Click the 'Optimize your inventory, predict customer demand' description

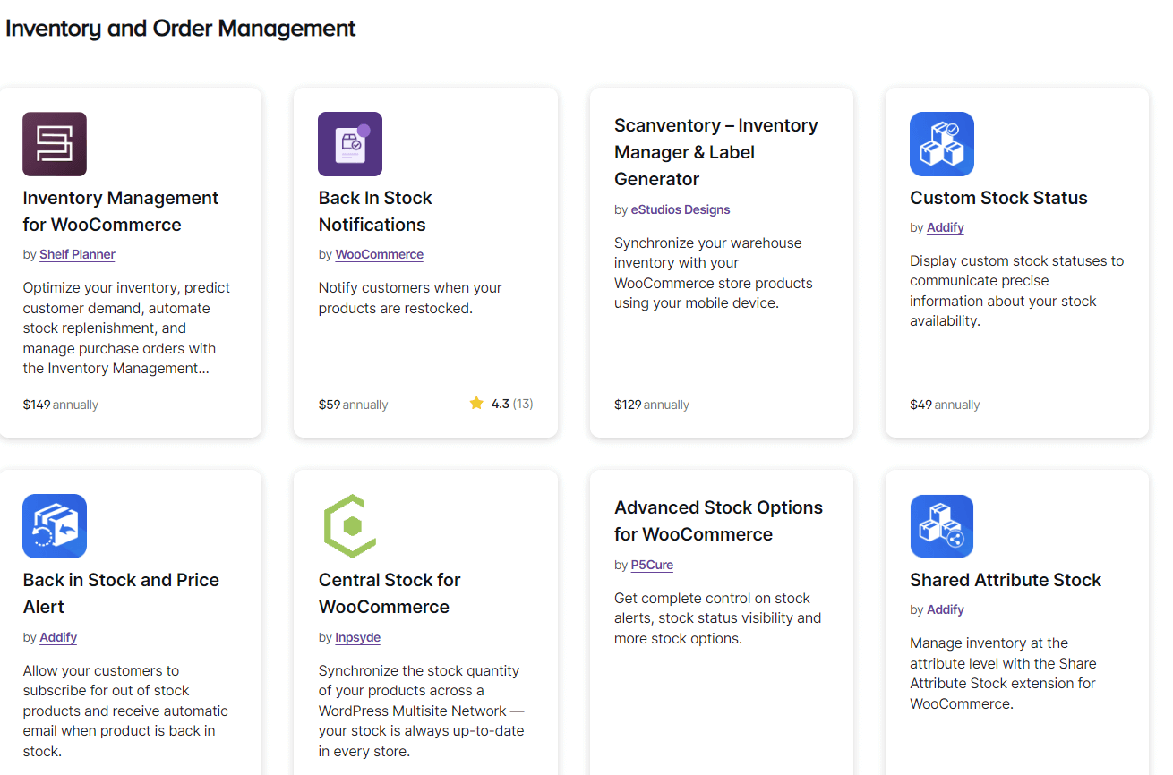coord(126,328)
